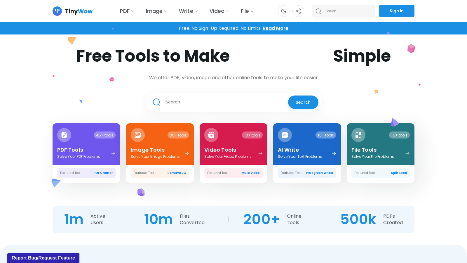
Task: Click the magnifier icon in the main search bar
Action: point(156,102)
